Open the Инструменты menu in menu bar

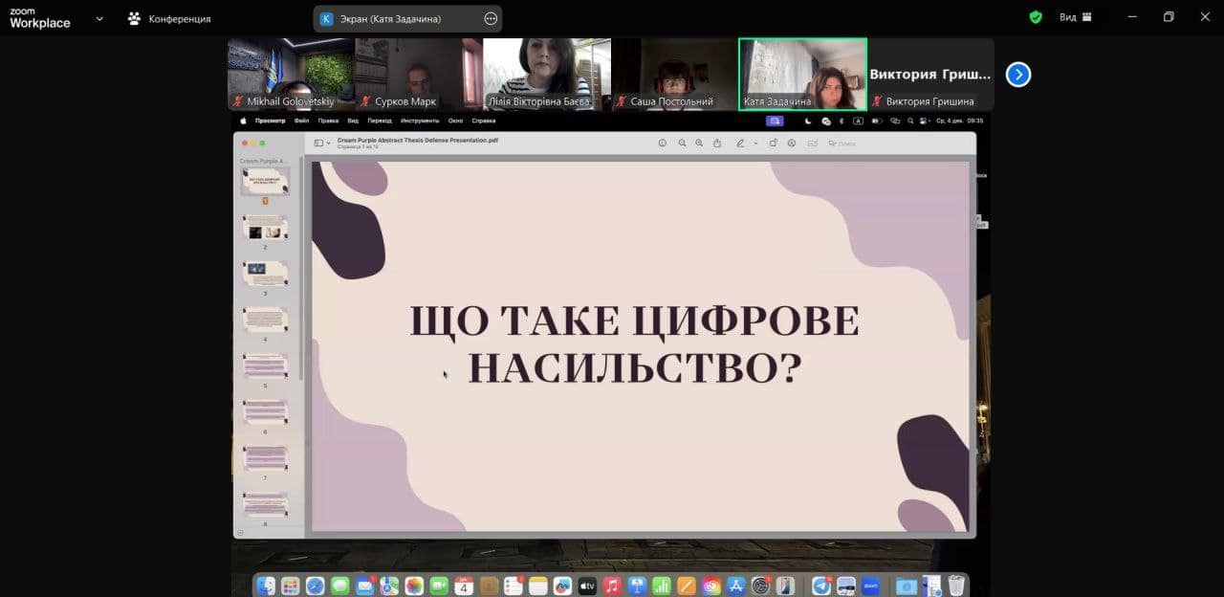(x=420, y=121)
